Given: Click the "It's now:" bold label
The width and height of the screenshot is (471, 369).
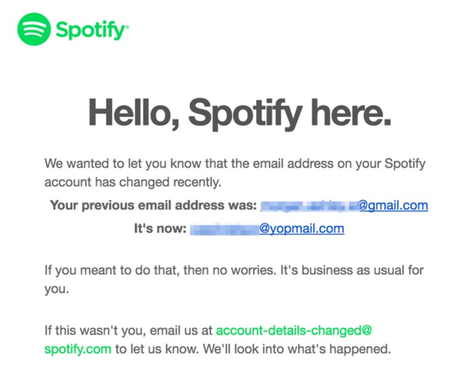Looking at the screenshot, I should [x=160, y=229].
